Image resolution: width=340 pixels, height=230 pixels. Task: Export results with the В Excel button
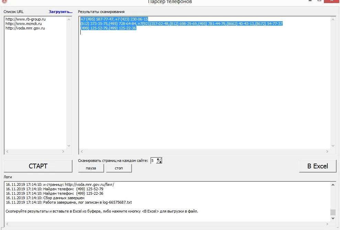(x=318, y=166)
